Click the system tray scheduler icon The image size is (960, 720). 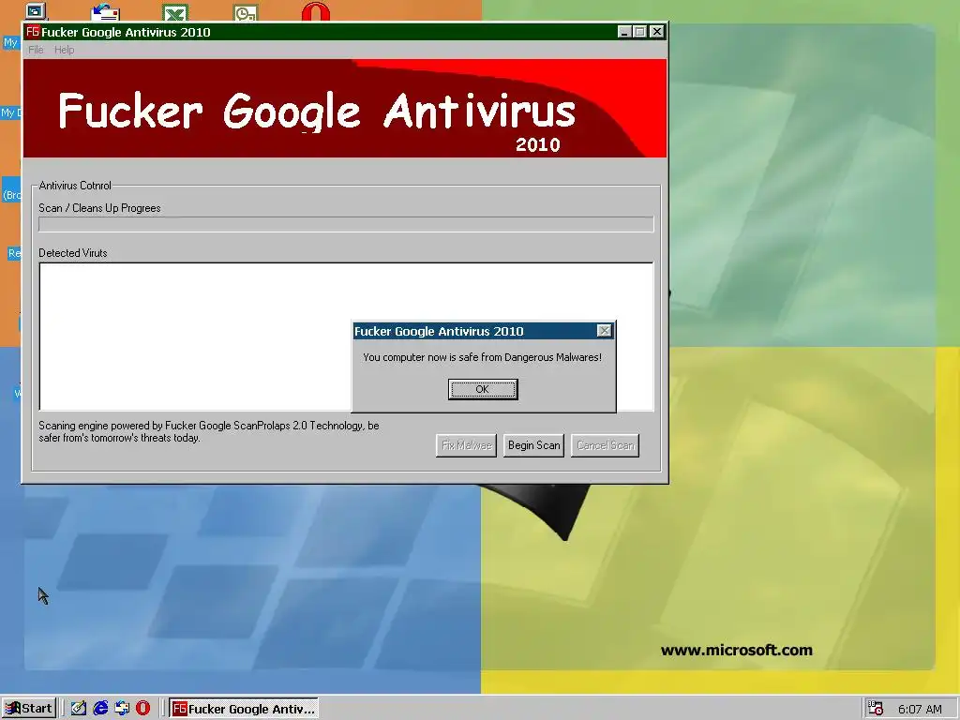point(876,709)
